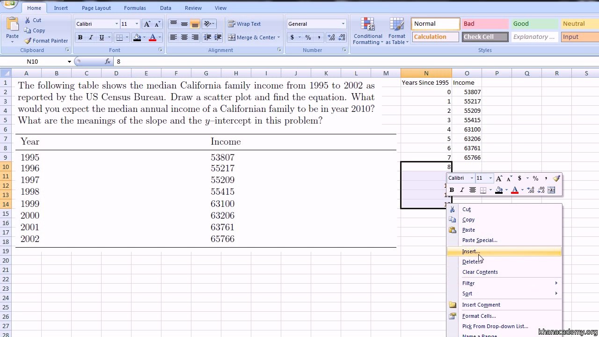This screenshot has width=599, height=337.
Task: Open the Name Box dropdown arrow
Action: pos(69,62)
